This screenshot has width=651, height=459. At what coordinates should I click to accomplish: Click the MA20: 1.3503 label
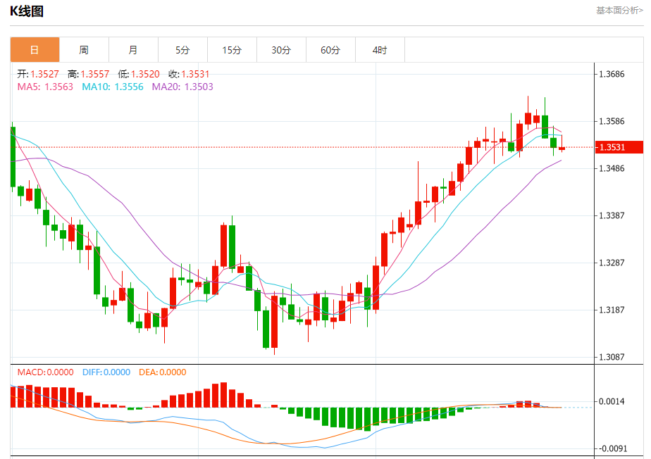[182, 87]
